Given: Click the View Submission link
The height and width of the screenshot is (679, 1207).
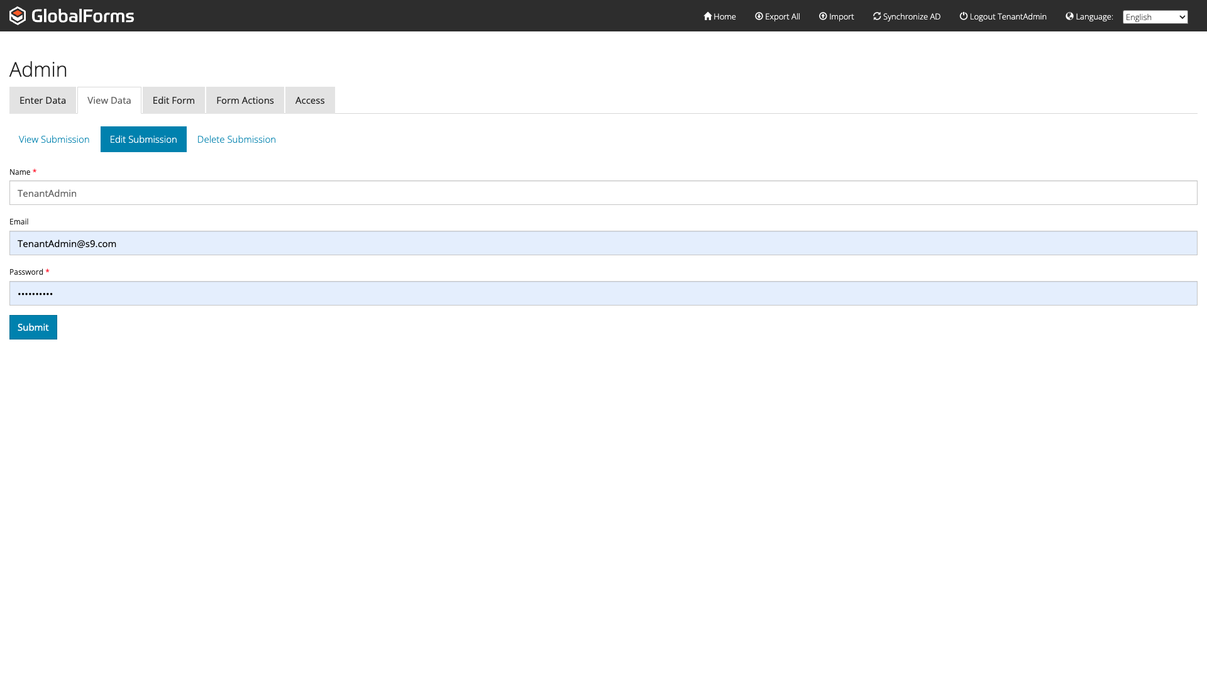Looking at the screenshot, I should 54,140.
